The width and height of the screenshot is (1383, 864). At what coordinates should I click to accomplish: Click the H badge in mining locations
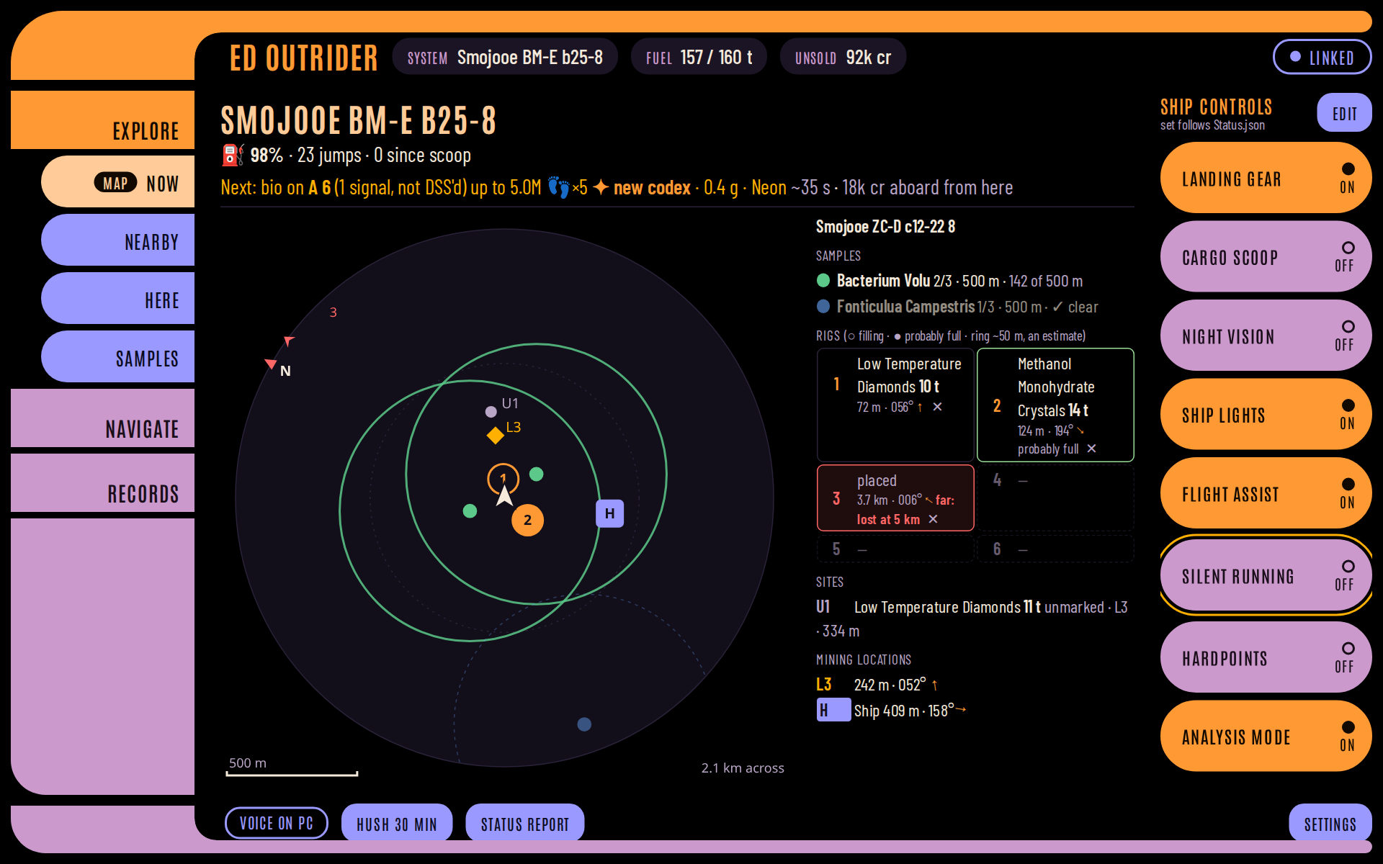(x=833, y=711)
